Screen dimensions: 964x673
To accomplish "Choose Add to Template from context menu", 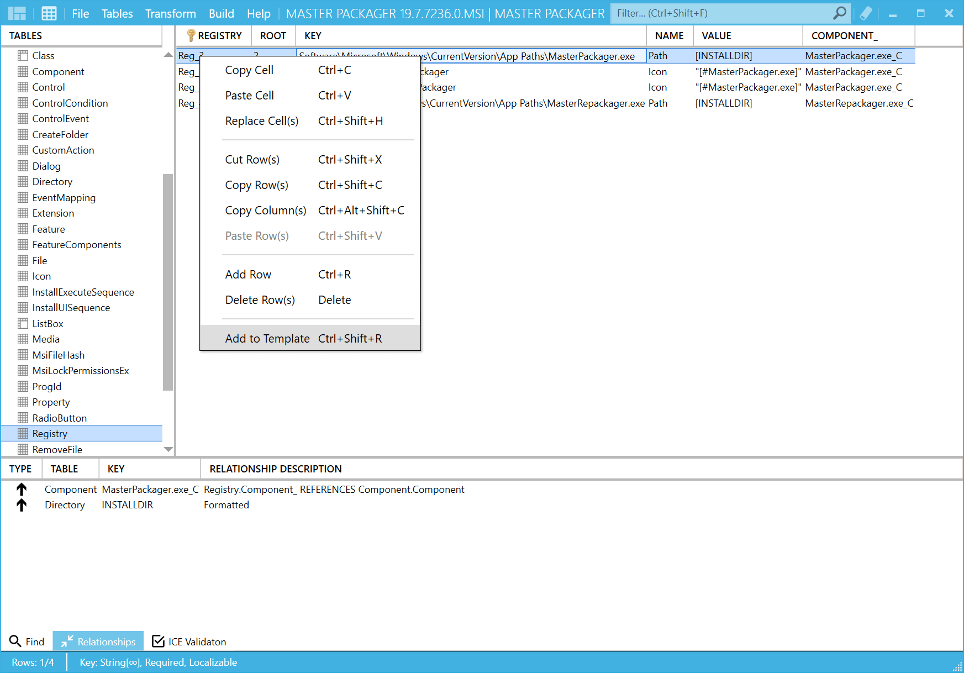I will [267, 338].
